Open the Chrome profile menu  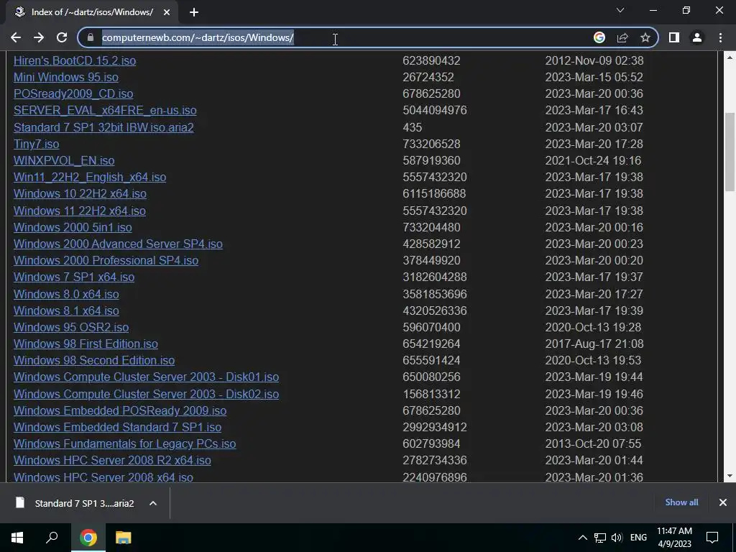pyautogui.click(x=697, y=37)
